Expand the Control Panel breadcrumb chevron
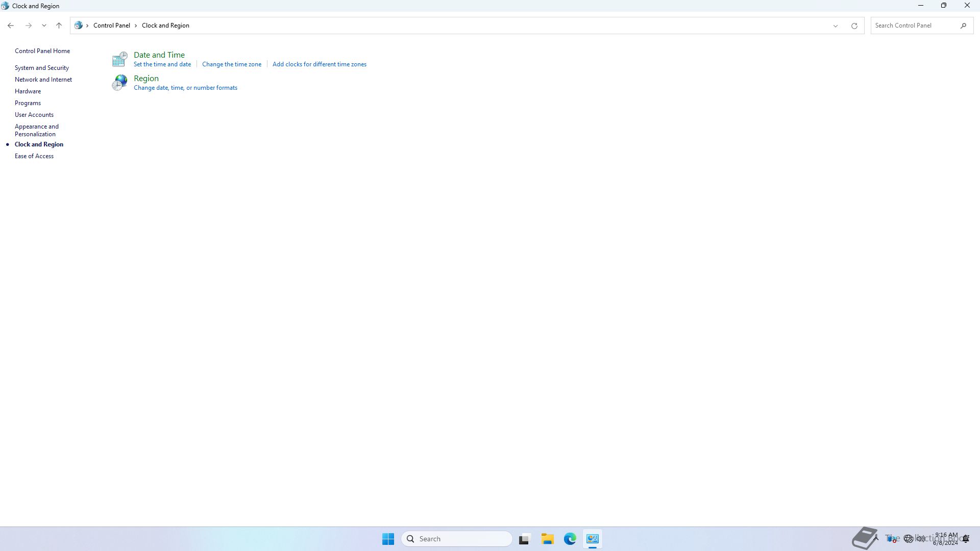This screenshot has height=551, width=980. click(136, 26)
